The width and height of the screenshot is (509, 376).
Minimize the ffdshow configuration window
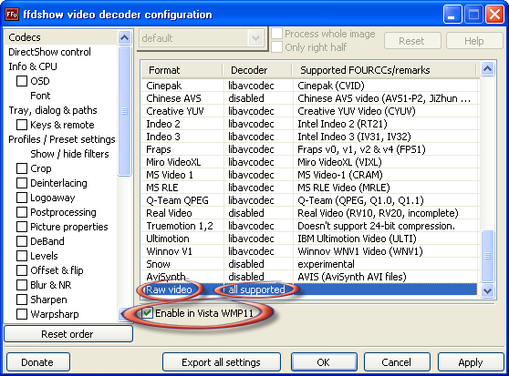(x=452, y=15)
